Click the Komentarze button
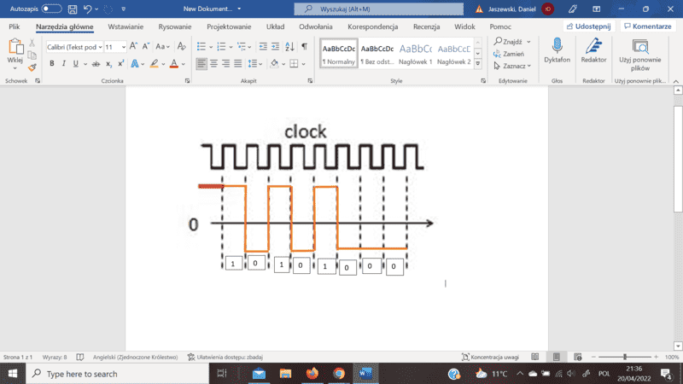 647,26
